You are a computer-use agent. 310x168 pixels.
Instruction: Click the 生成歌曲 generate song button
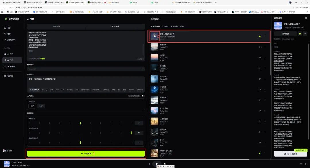tap(86, 153)
